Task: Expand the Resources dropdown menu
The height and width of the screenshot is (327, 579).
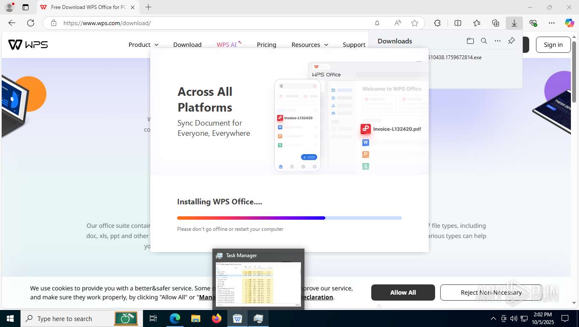Action: click(x=310, y=45)
